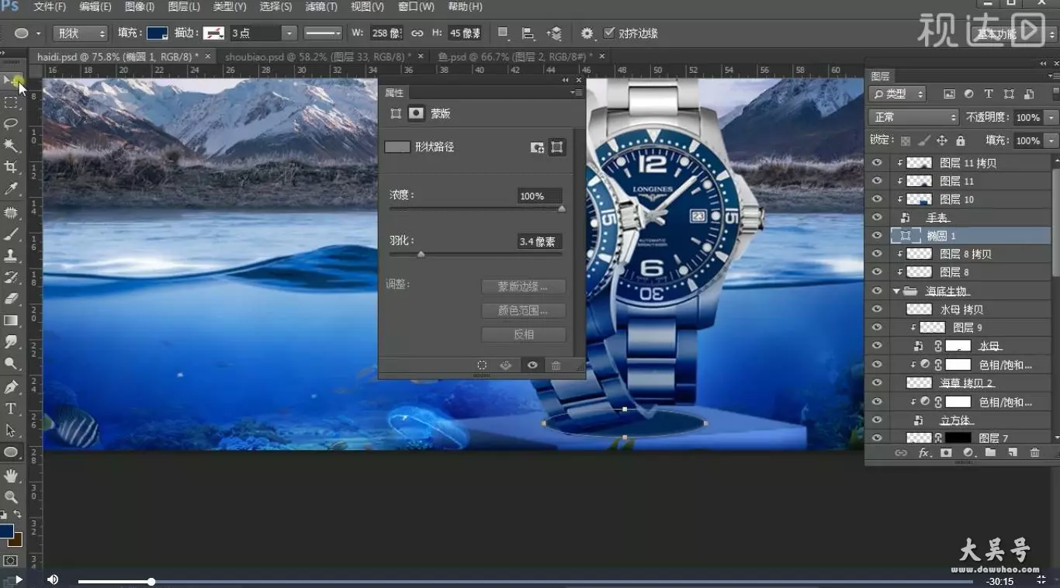Delete layer with trash icon in Layers panel
Viewport: 1060px width, 588px height.
[x=1034, y=452]
